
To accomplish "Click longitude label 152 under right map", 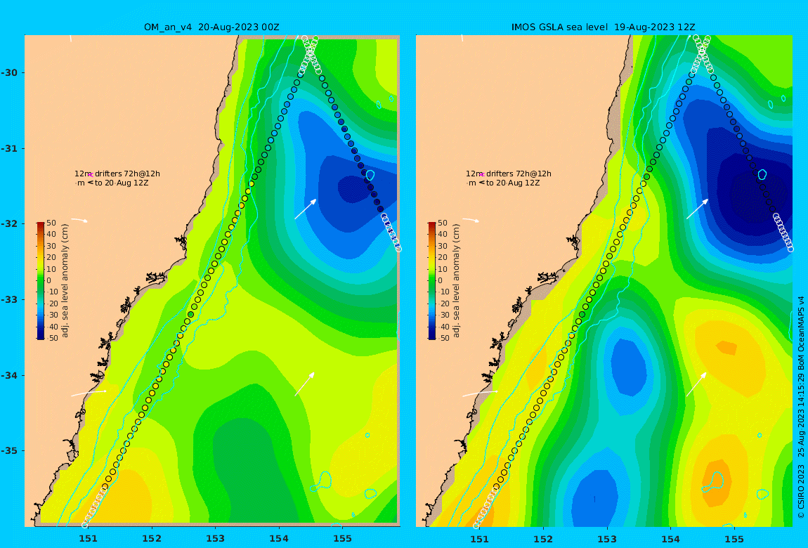I will click(544, 539).
